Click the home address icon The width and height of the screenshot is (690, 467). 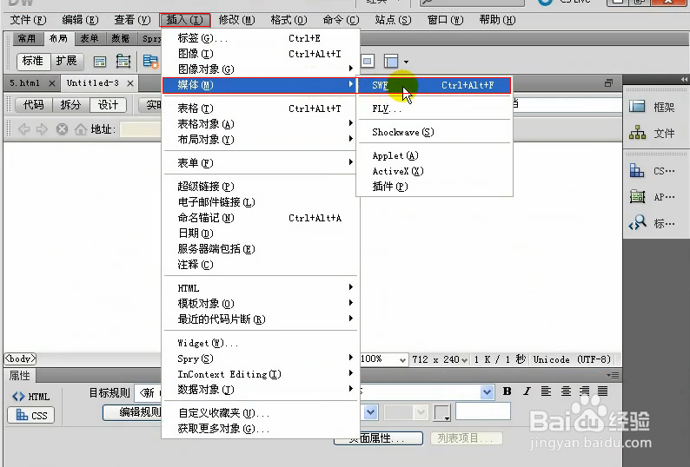pos(81,128)
